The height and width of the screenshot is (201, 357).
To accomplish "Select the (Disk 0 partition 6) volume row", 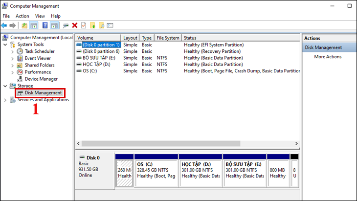I will tap(188, 51).
